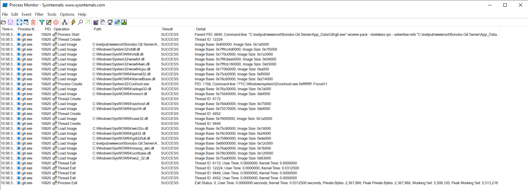This screenshot has height=190, width=528.
Task: Click the Clear trash can icon
Action: 33,22
